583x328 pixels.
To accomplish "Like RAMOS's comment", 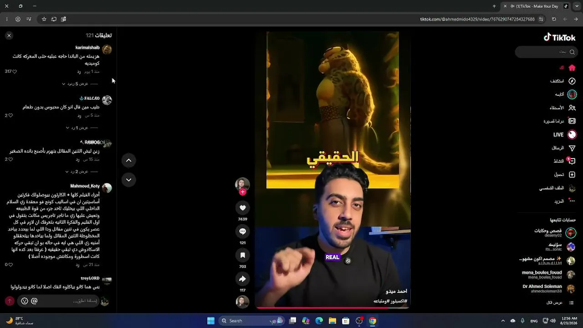I will [10, 159].
